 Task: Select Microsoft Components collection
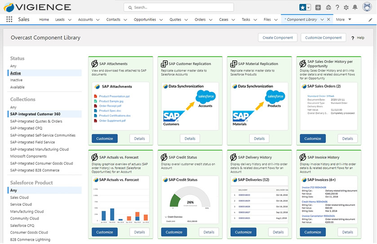[x=28, y=156]
